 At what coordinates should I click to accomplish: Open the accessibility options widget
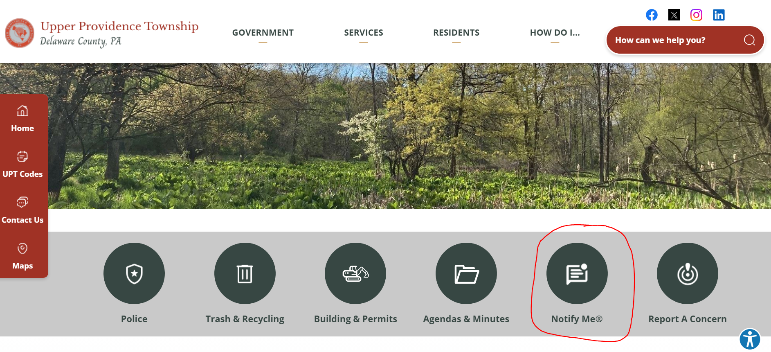tap(750, 339)
